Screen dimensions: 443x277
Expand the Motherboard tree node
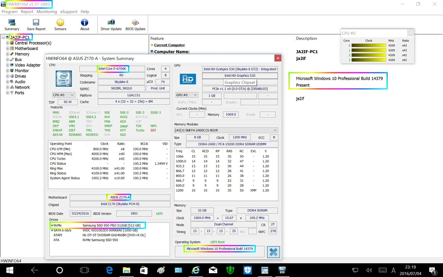[7, 48]
